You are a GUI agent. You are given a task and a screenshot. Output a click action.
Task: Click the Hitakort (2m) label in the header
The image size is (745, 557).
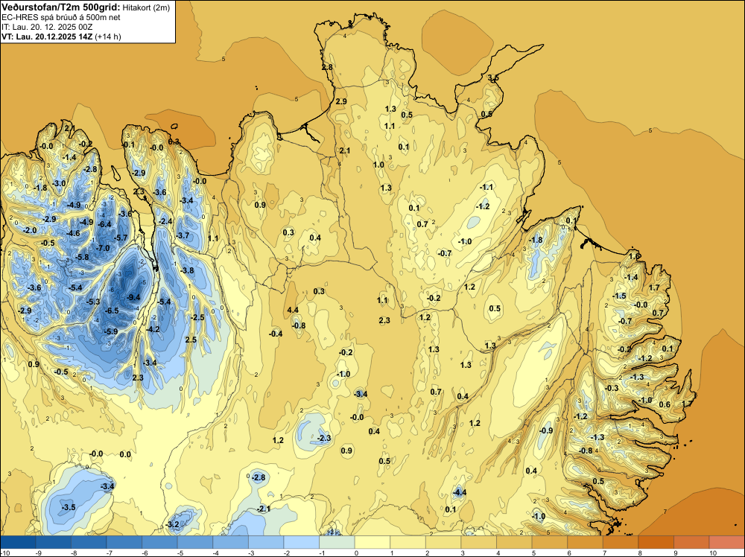tap(146, 7)
